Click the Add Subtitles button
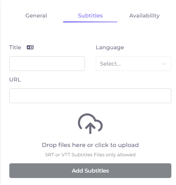Screen dimensions: 176x185 (90, 171)
